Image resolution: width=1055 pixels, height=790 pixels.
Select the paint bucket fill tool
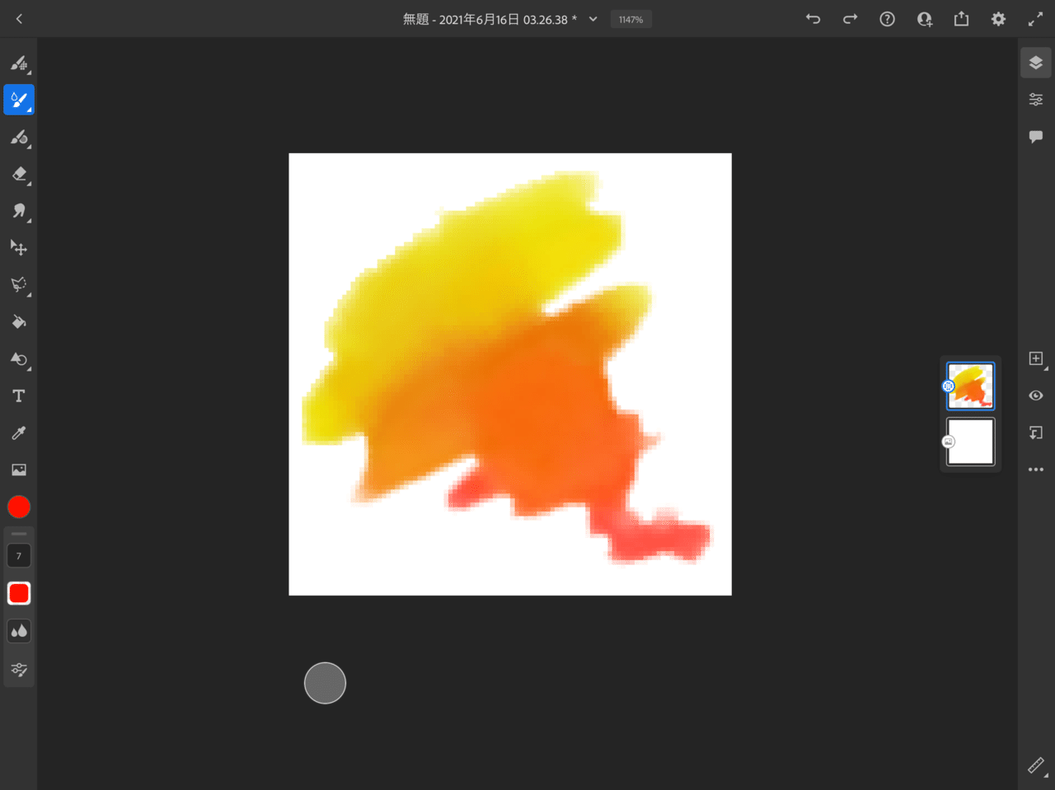point(19,322)
